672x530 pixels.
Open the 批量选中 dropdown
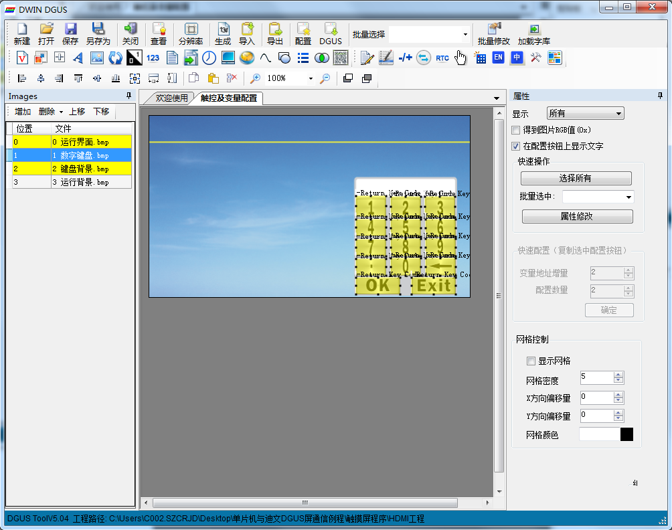[628, 197]
